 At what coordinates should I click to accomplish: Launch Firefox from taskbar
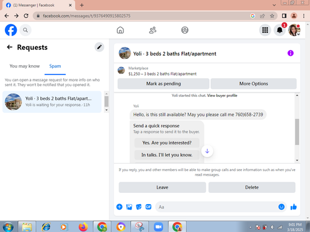click(83, 227)
